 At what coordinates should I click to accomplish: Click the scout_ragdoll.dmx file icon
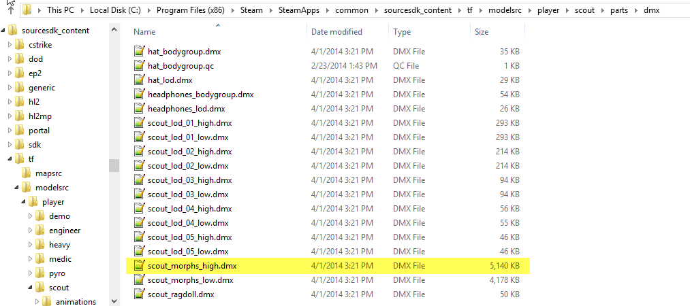click(140, 294)
